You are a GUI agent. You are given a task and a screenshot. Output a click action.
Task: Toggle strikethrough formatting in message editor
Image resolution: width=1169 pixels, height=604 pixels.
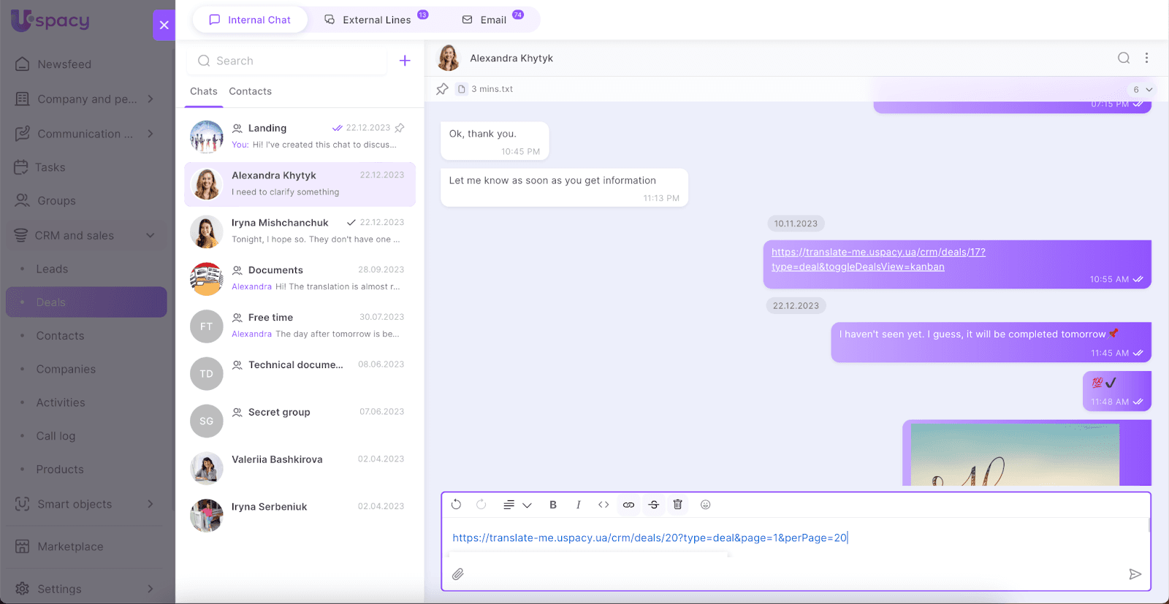tap(654, 505)
